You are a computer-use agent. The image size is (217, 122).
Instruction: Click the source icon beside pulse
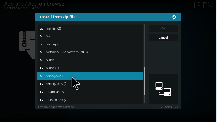tap(41, 60)
